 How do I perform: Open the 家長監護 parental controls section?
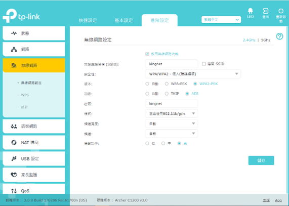point(34,175)
